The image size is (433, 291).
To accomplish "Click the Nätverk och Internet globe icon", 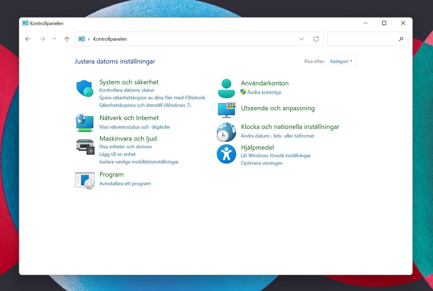I will pos(84,123).
